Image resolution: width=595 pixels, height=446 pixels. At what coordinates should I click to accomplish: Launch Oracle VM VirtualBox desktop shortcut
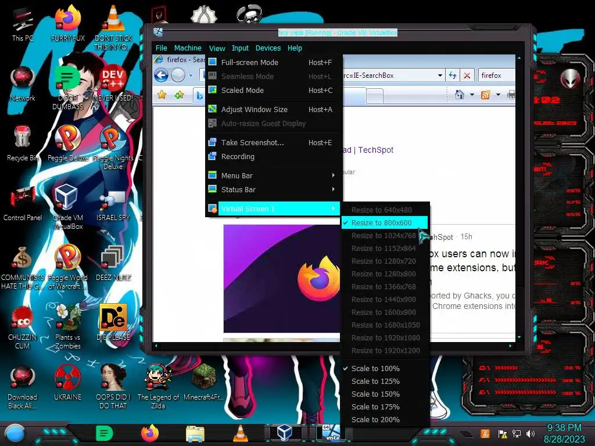67,207
